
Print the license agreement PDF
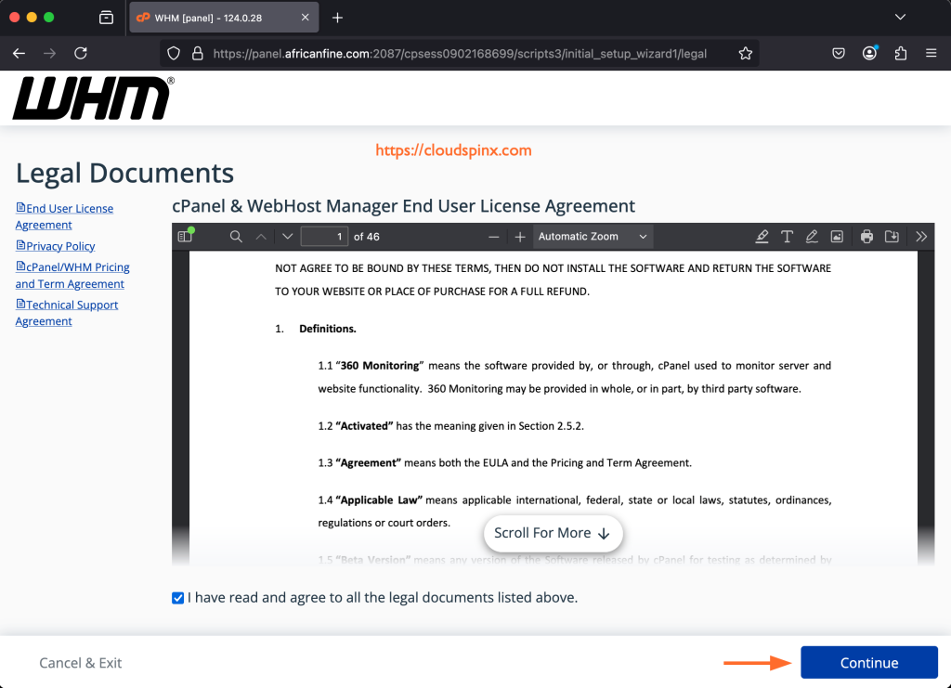pyautogui.click(x=866, y=237)
